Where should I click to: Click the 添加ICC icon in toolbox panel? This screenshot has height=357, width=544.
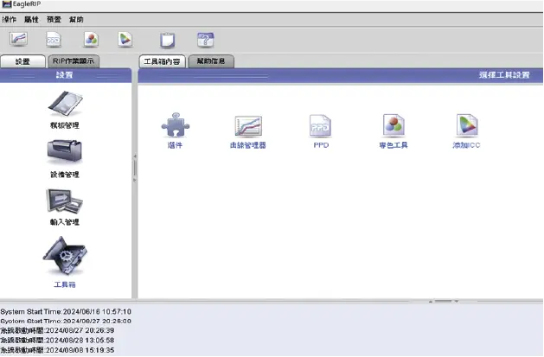466,127
